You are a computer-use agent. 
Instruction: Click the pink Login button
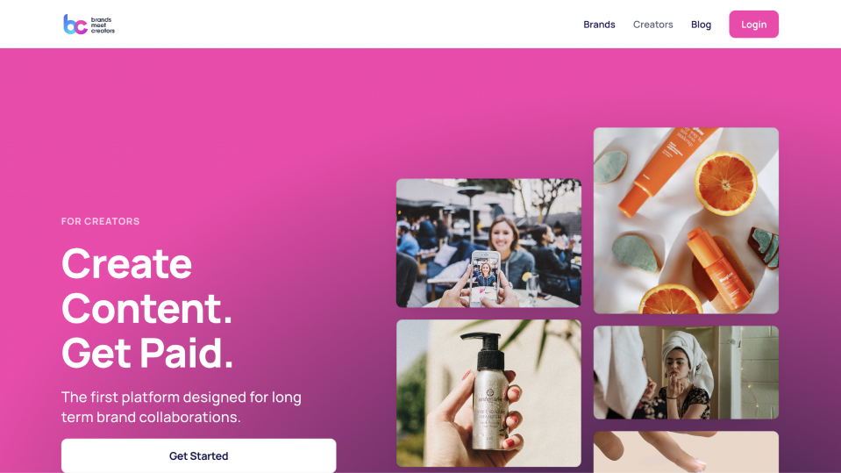[753, 25]
